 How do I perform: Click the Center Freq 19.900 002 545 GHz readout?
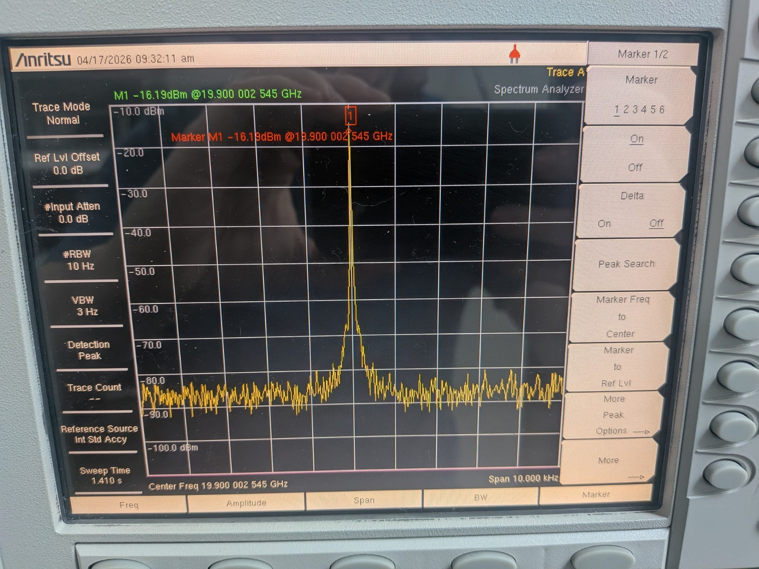tap(218, 485)
